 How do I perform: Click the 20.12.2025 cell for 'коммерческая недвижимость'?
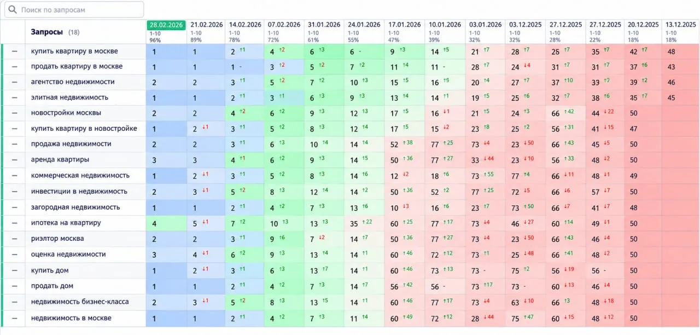644,176
